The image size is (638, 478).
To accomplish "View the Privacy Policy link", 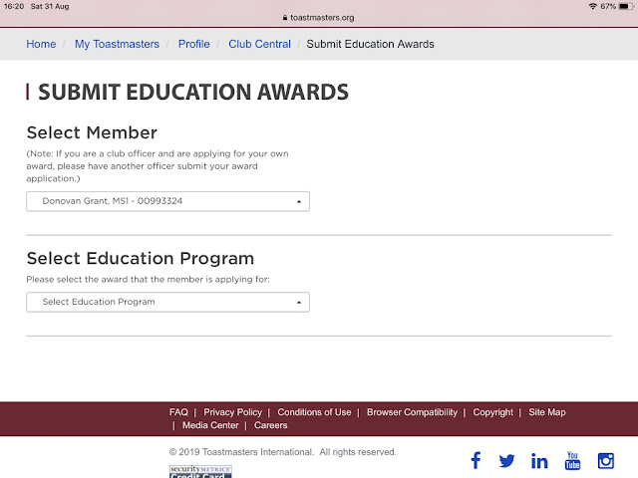I will coord(232,412).
